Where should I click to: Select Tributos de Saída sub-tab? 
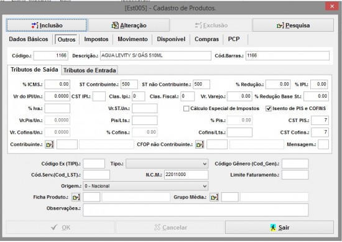pyautogui.click(x=34, y=70)
